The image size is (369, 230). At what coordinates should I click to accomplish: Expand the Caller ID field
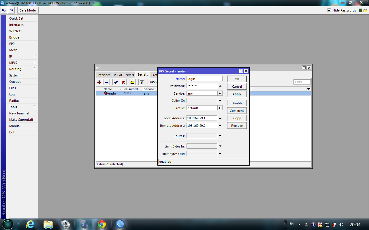220,101
